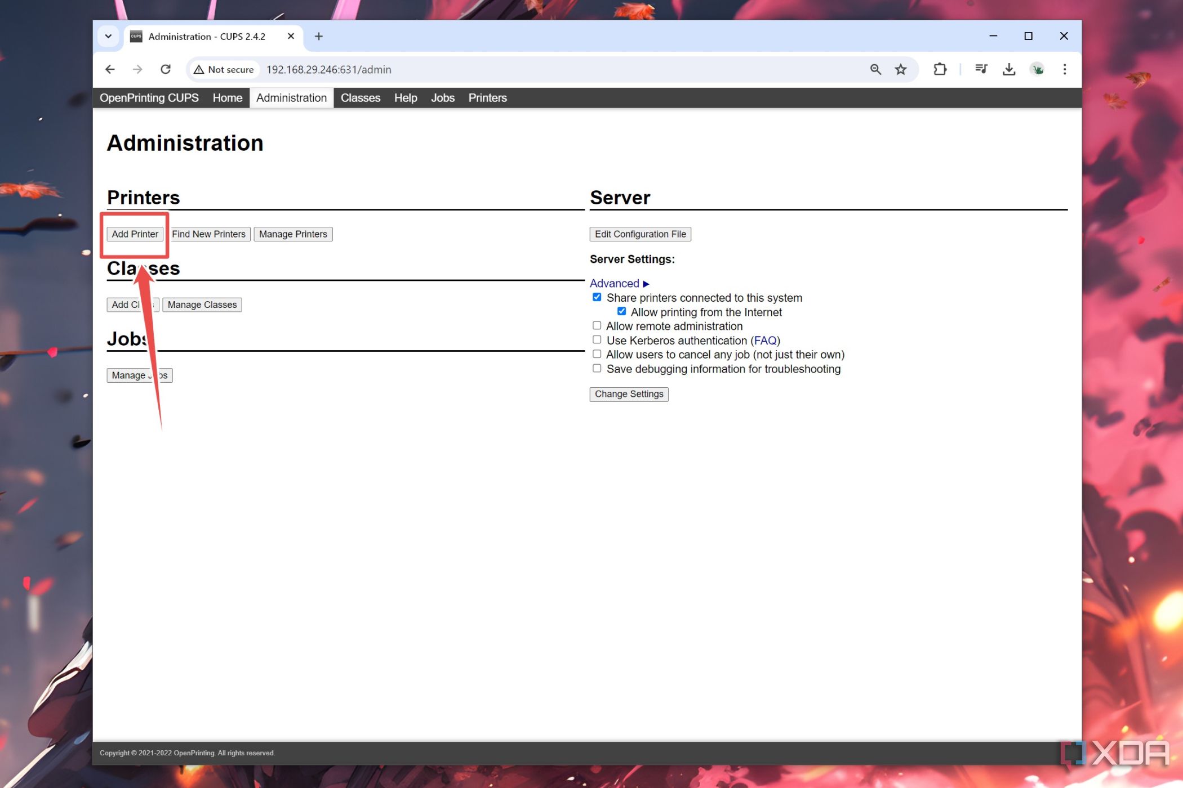The image size is (1183, 788).
Task: Enable Allow printing from the Internet
Action: [x=622, y=311]
